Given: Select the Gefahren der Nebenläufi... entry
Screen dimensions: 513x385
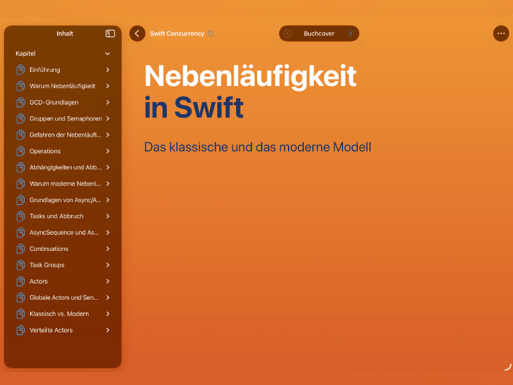Looking at the screenshot, I should 63,135.
